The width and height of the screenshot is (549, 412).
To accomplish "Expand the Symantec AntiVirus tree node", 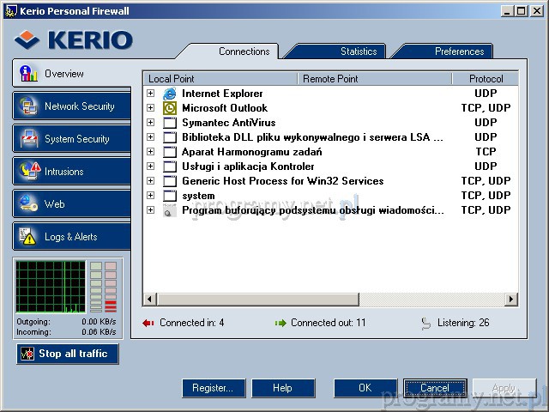I will pyautogui.click(x=151, y=123).
